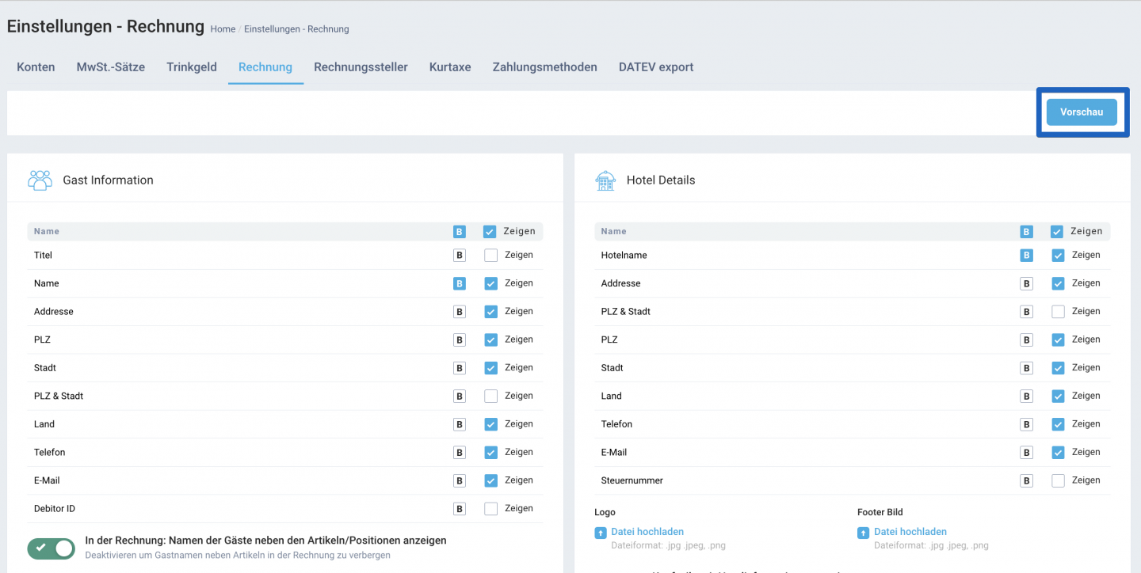
Task: Click the Hotelname row label
Action: click(x=624, y=256)
